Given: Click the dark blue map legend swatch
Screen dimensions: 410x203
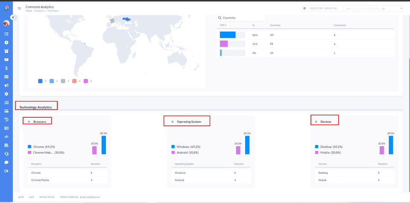Looking at the screenshot, I should pyautogui.click(x=40, y=81).
